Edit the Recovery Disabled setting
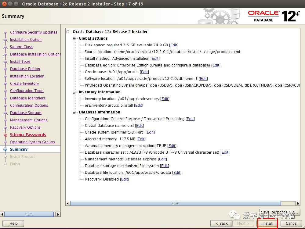Viewport: 305px width, 229px height. [x=125, y=179]
